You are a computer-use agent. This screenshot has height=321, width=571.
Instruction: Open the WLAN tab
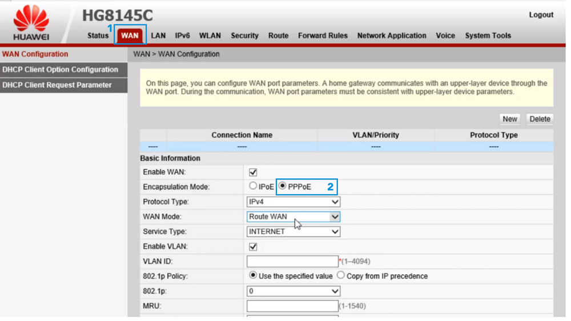210,36
